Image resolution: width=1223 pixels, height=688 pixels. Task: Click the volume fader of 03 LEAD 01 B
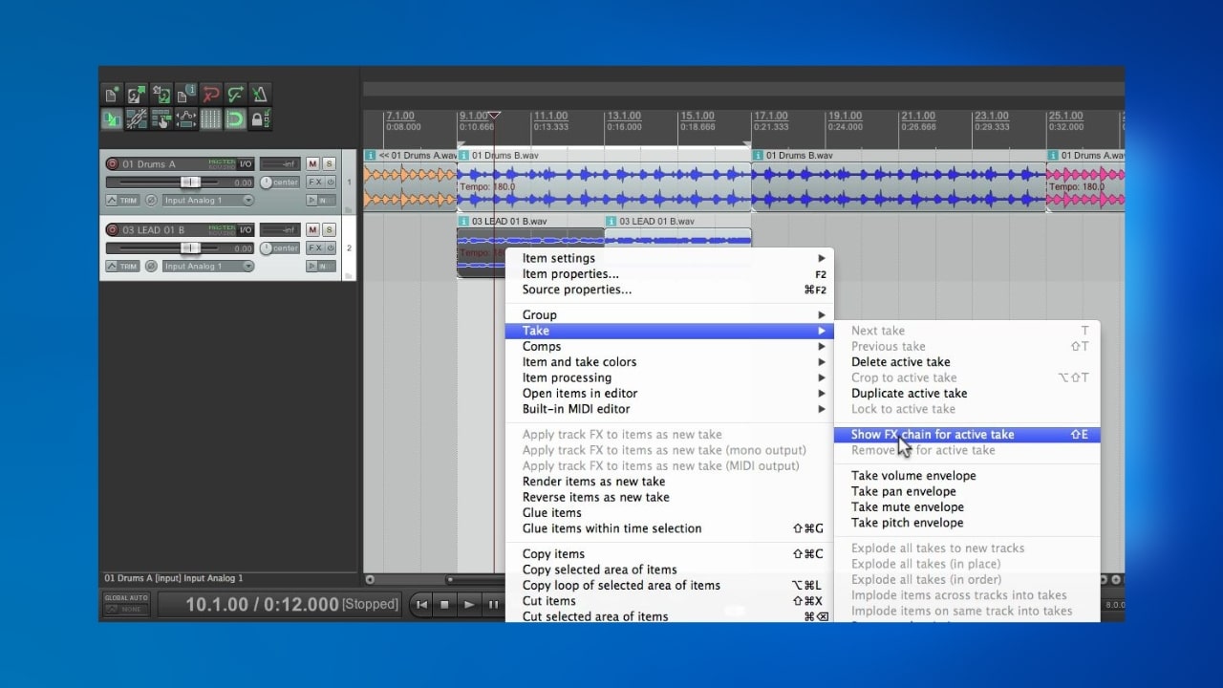190,247
